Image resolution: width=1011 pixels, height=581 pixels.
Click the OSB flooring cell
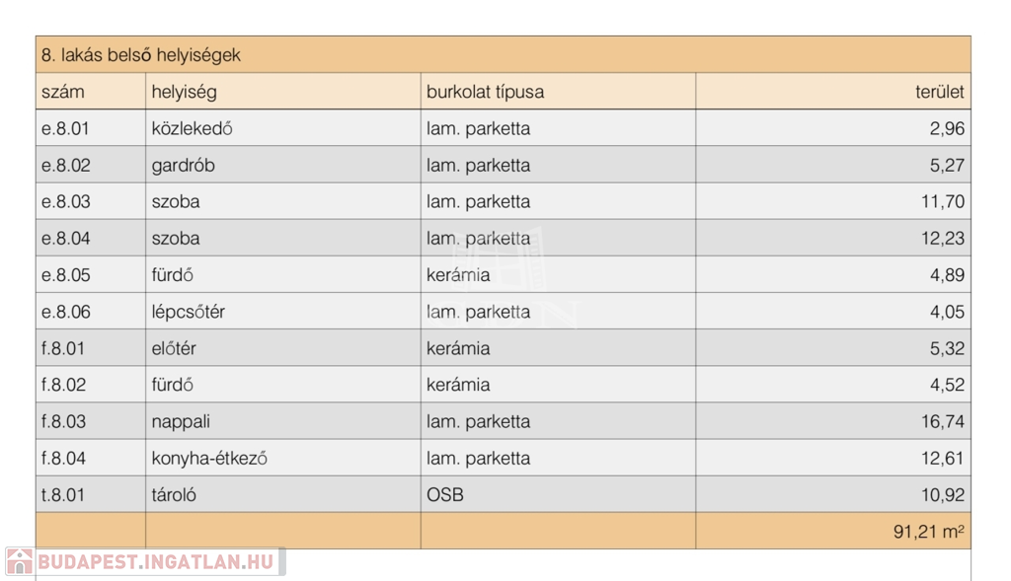pos(444,494)
